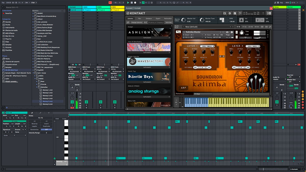
Task: Collapse the tech_house folder
Action: pos(33,73)
